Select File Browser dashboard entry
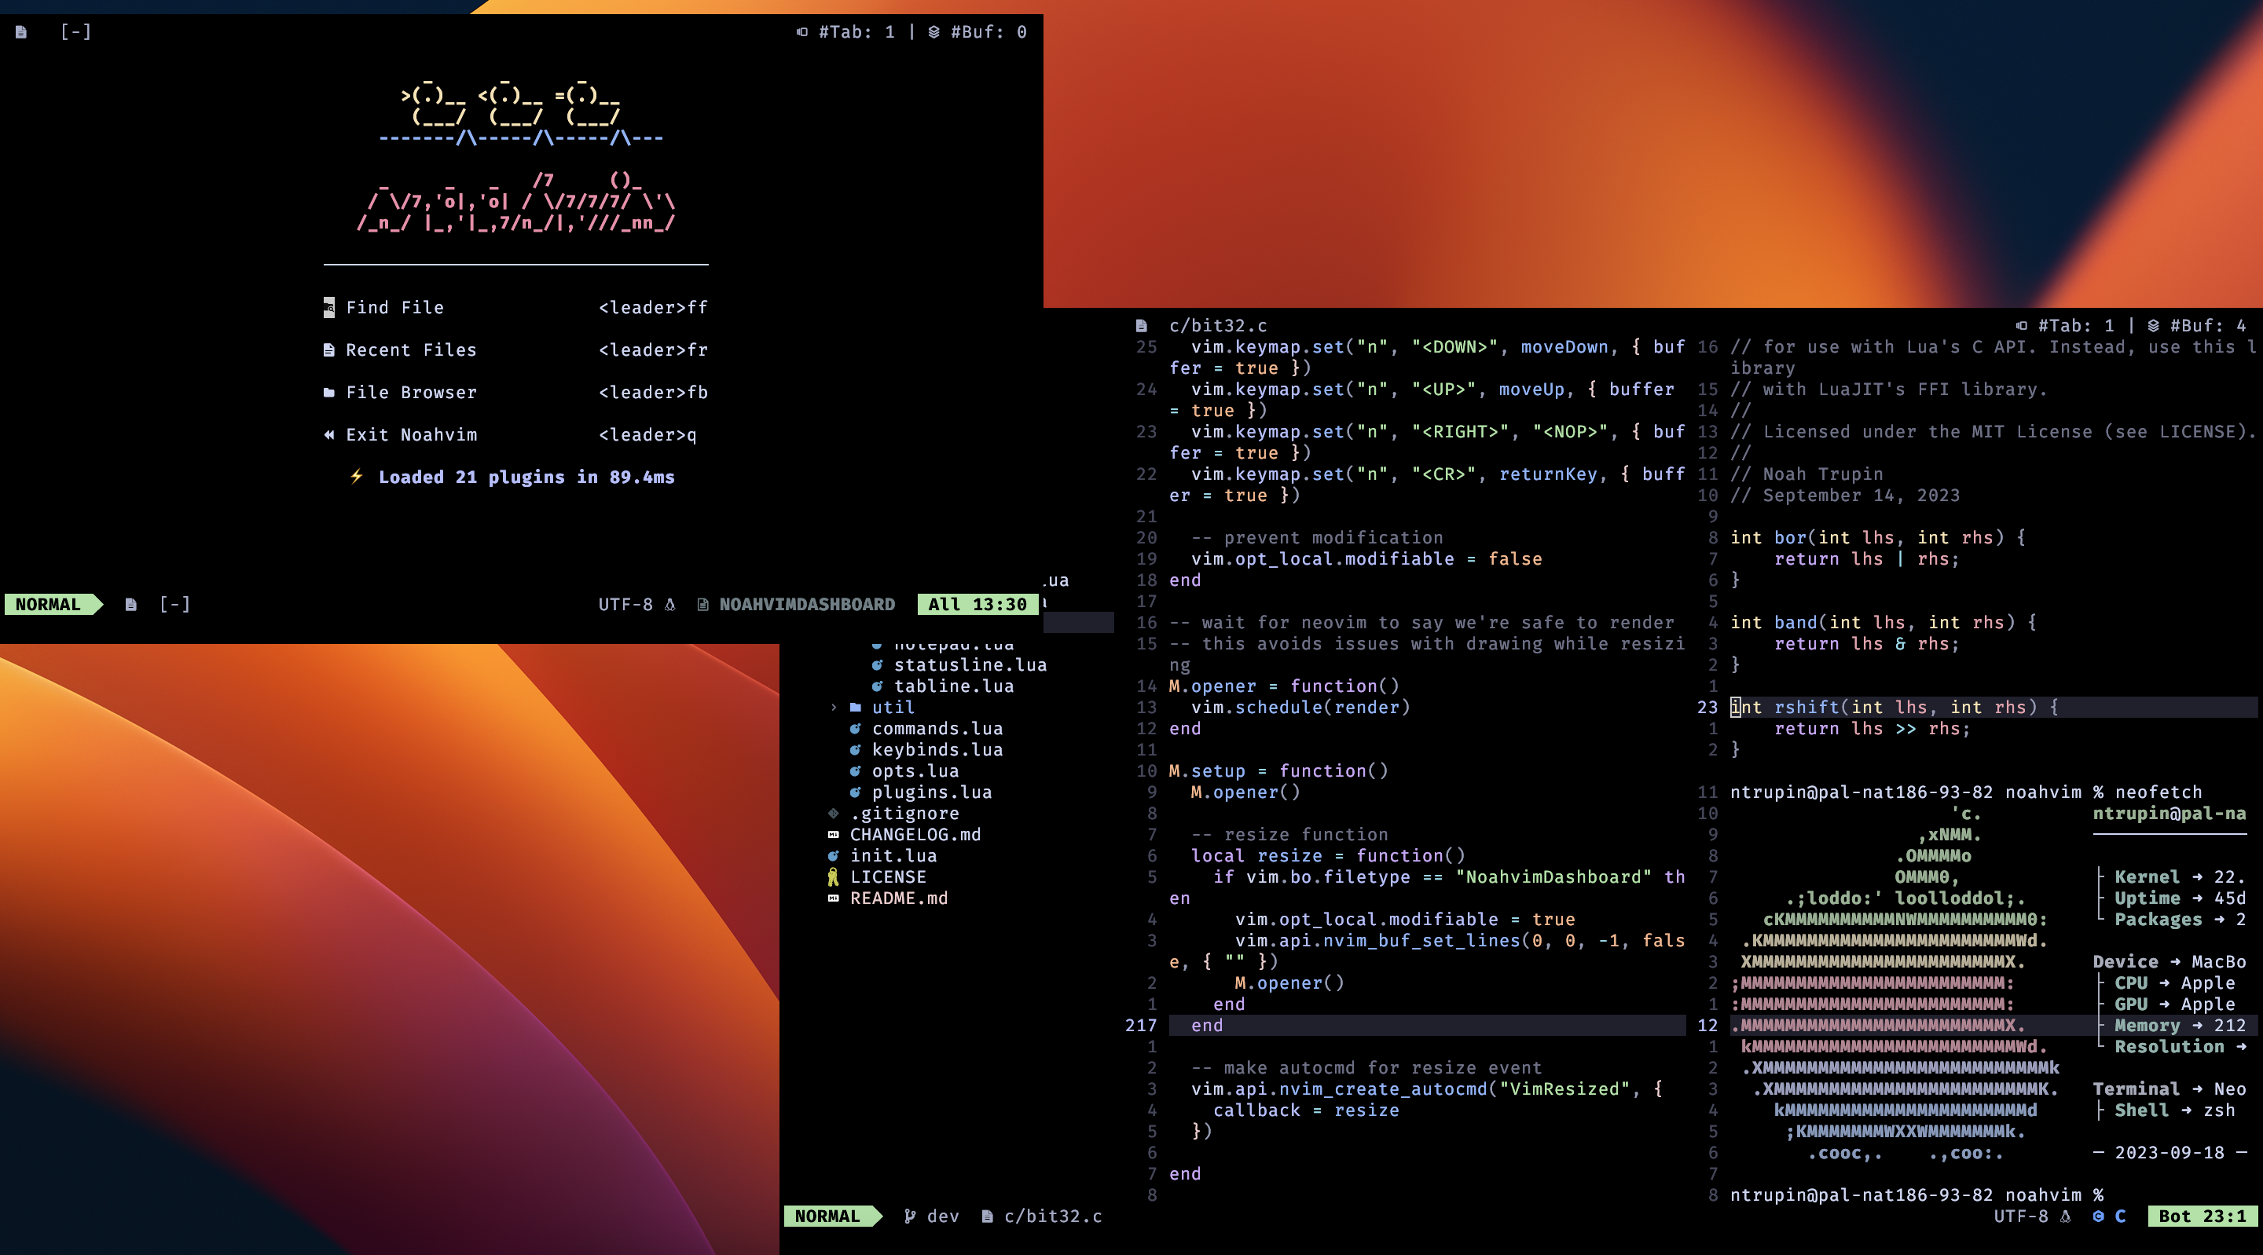The image size is (2263, 1255). pyautogui.click(x=410, y=393)
